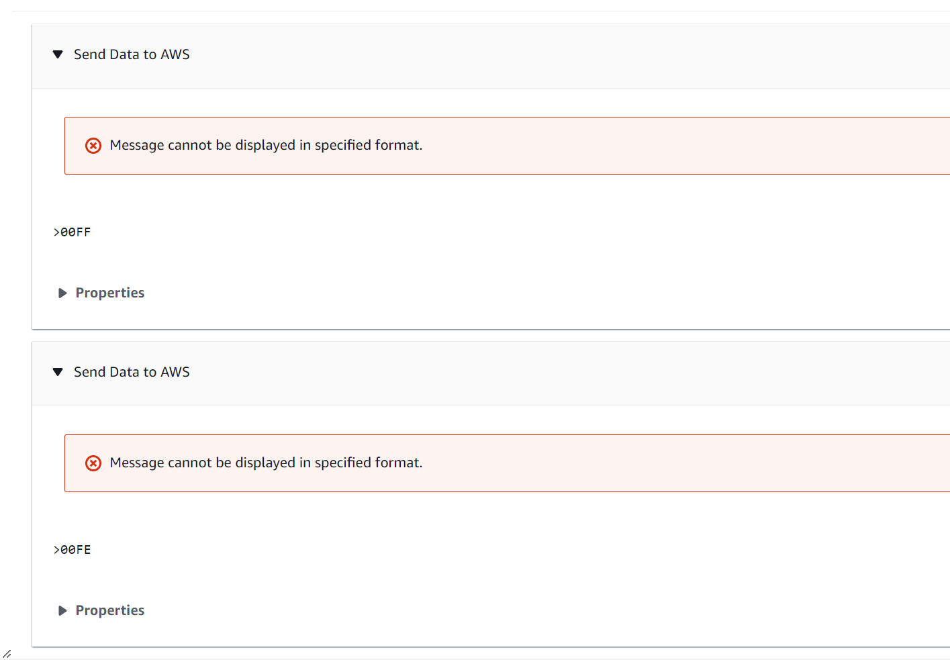The width and height of the screenshot is (950, 660).
Task: Select the >00FE payload text
Action: [73, 550]
